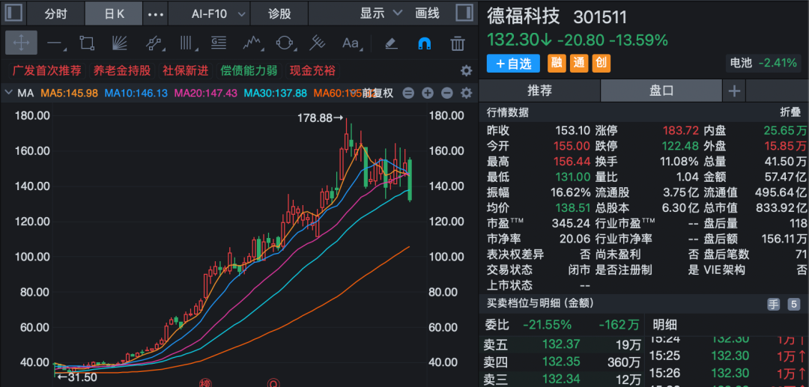Open MA indicator settings gear

pyautogui.click(x=467, y=94)
